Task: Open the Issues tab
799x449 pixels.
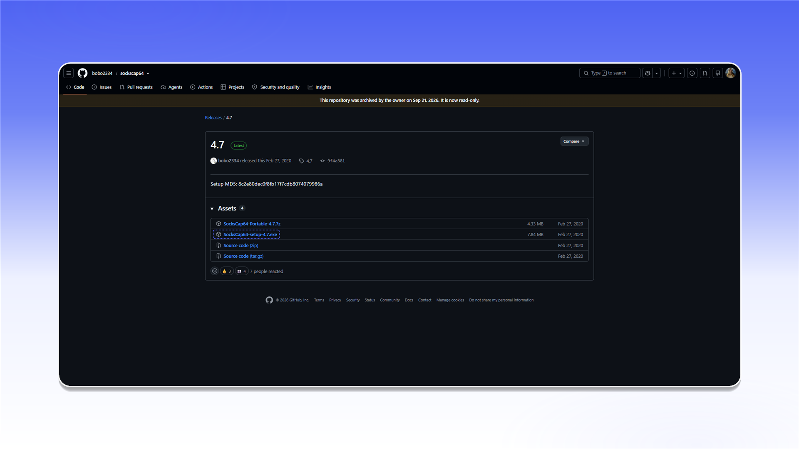Action: click(102, 87)
